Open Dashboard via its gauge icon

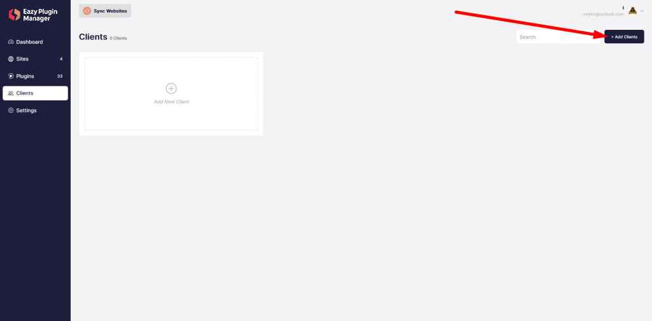point(11,42)
